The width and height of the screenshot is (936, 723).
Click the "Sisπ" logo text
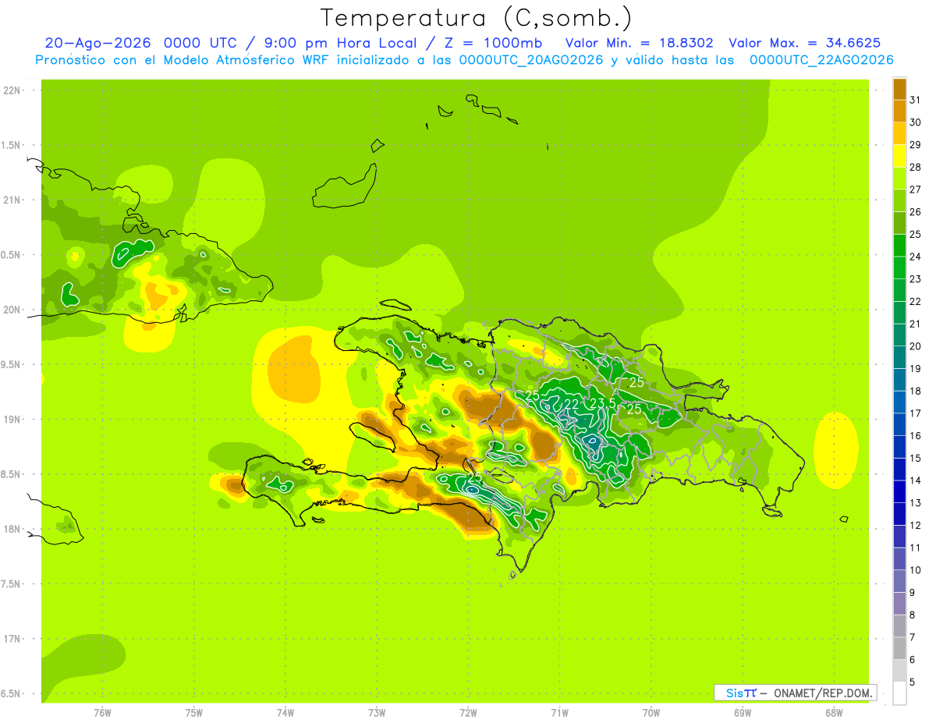[x=741, y=693]
